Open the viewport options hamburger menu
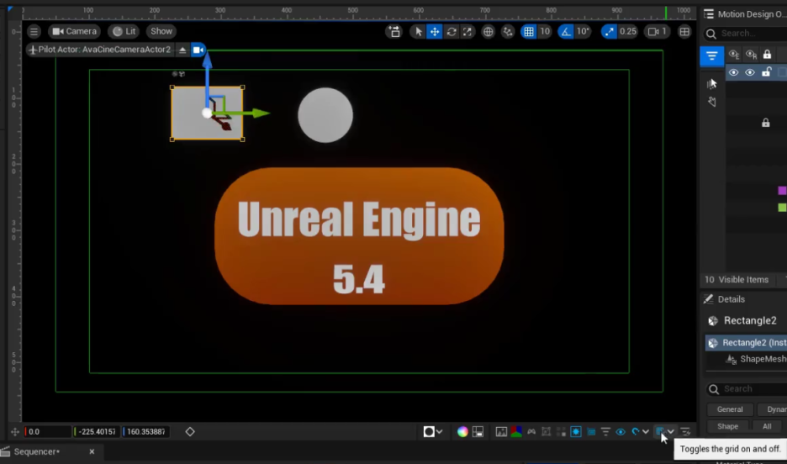This screenshot has height=464, width=787. pyautogui.click(x=34, y=32)
